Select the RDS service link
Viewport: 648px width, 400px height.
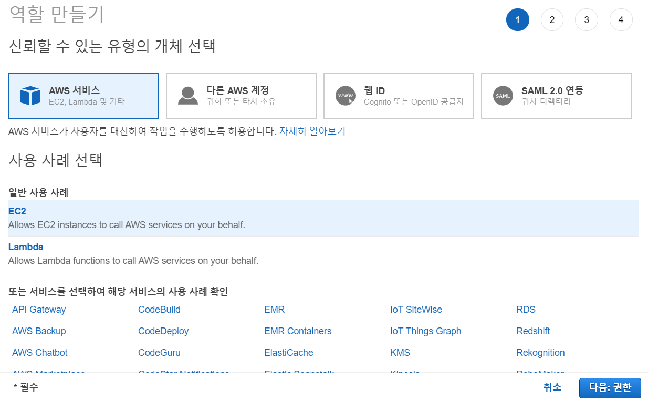point(526,310)
